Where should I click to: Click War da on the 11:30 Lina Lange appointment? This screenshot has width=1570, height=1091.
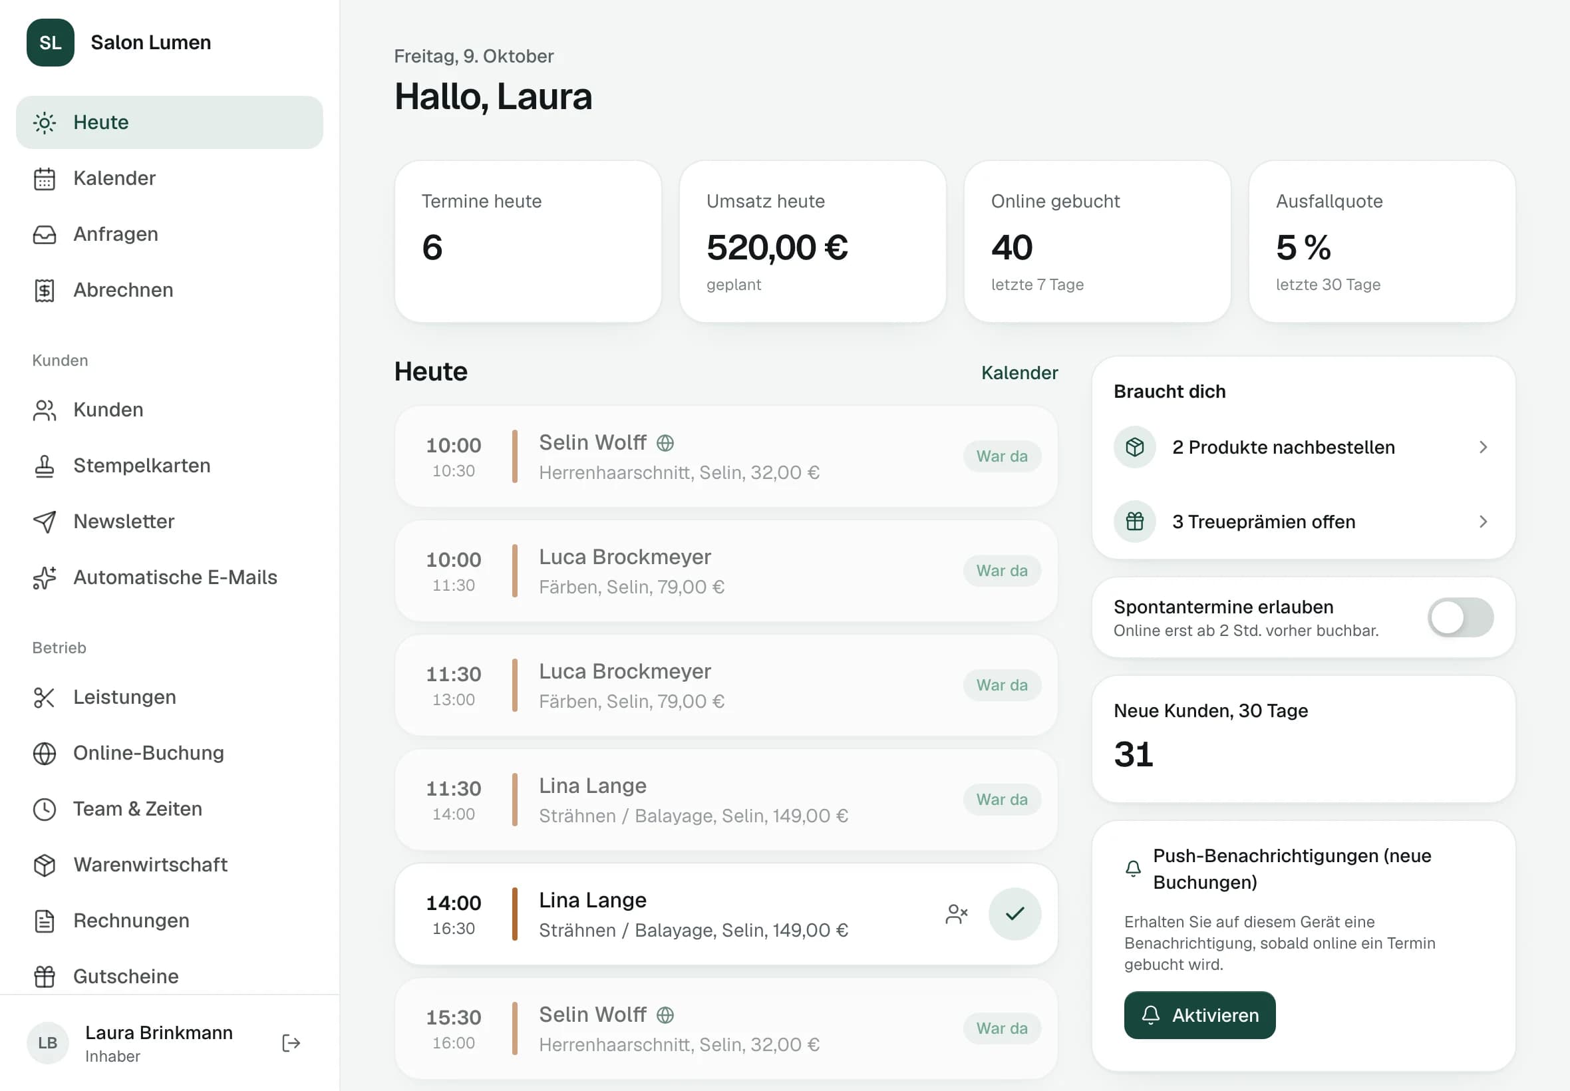1003,800
